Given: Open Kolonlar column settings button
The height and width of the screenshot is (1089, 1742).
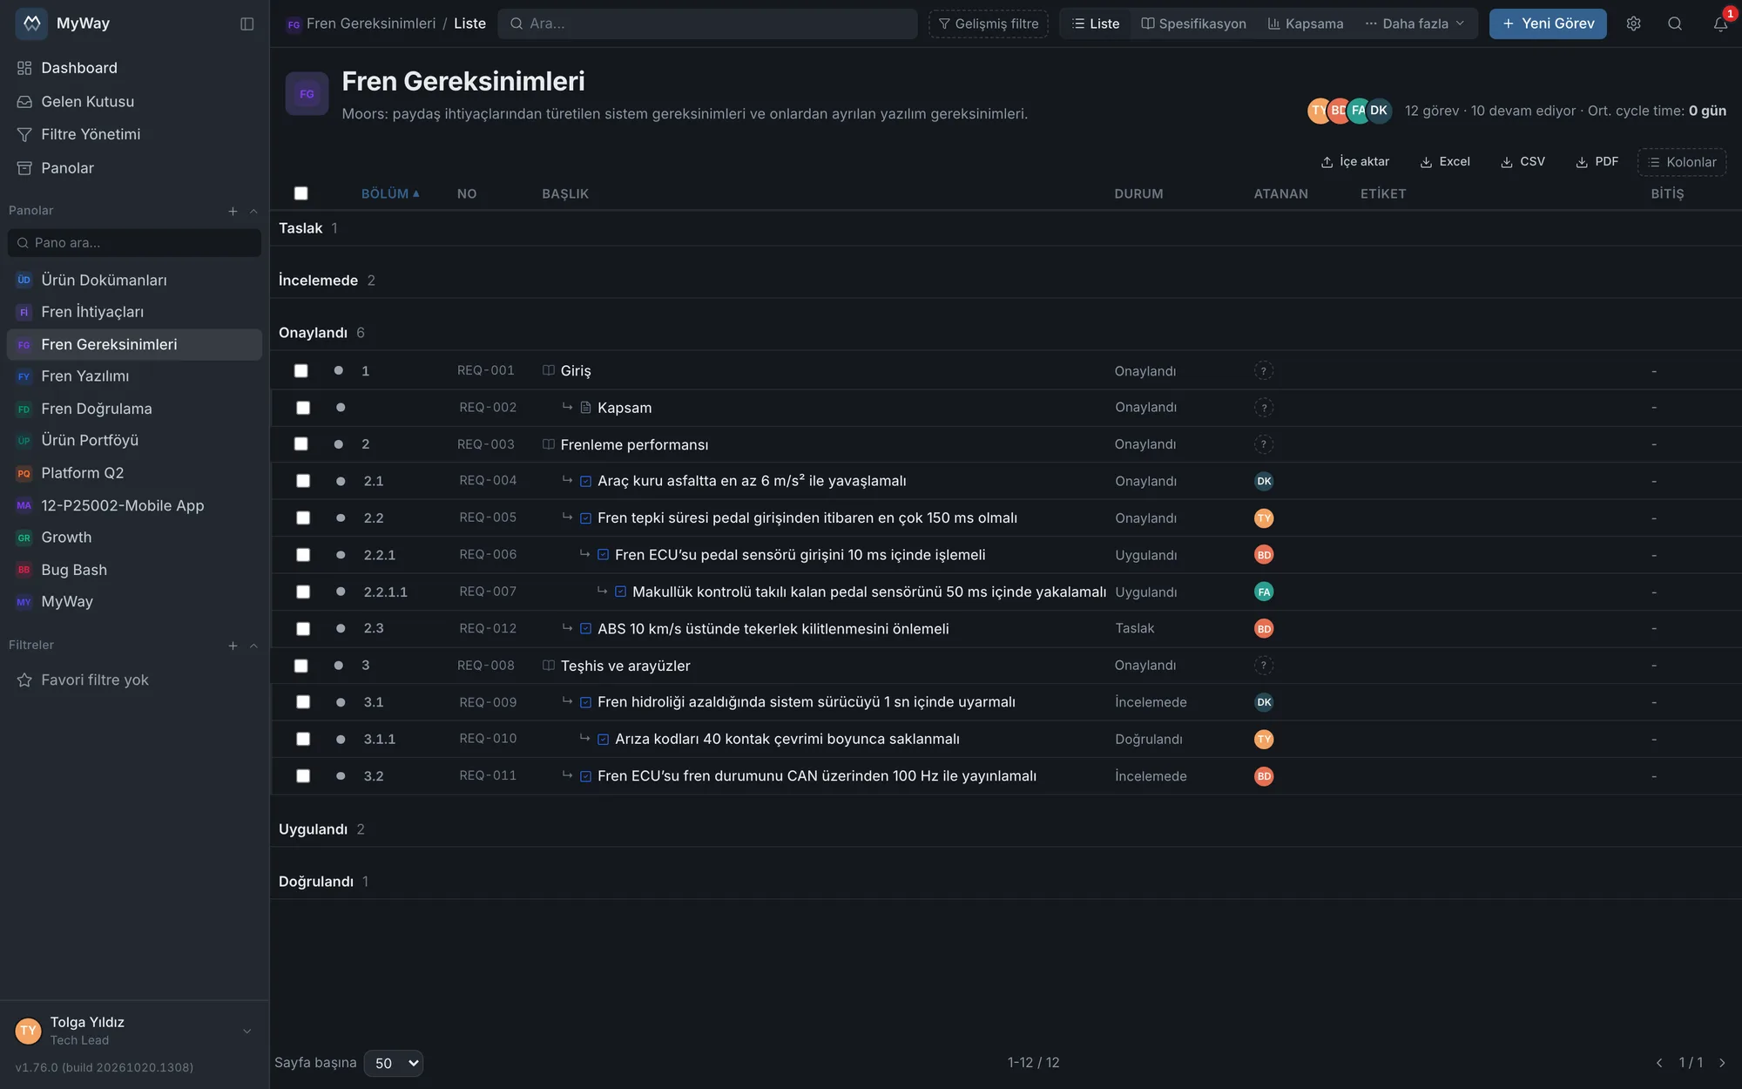Looking at the screenshot, I should pyautogui.click(x=1682, y=162).
